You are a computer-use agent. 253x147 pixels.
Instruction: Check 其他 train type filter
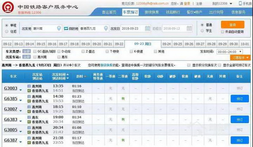coord(155,51)
